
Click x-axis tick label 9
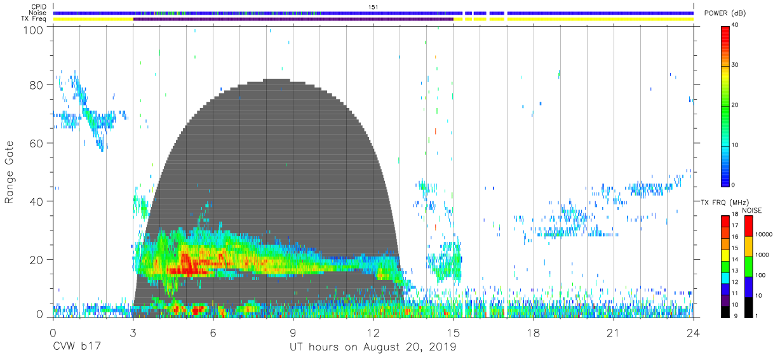click(x=293, y=333)
